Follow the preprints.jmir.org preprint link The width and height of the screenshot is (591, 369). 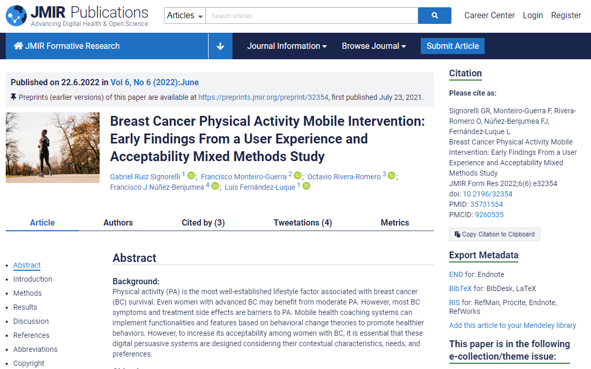263,97
